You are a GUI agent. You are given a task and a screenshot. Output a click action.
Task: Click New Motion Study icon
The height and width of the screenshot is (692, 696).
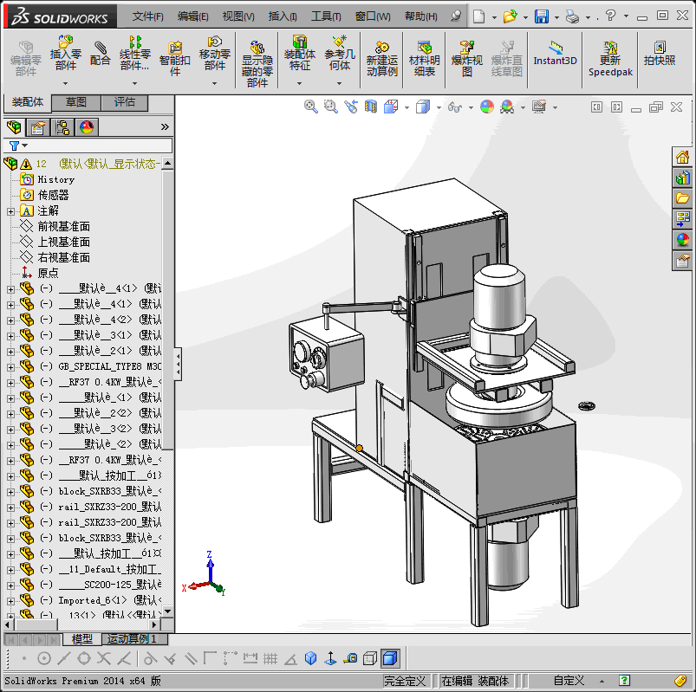click(381, 47)
